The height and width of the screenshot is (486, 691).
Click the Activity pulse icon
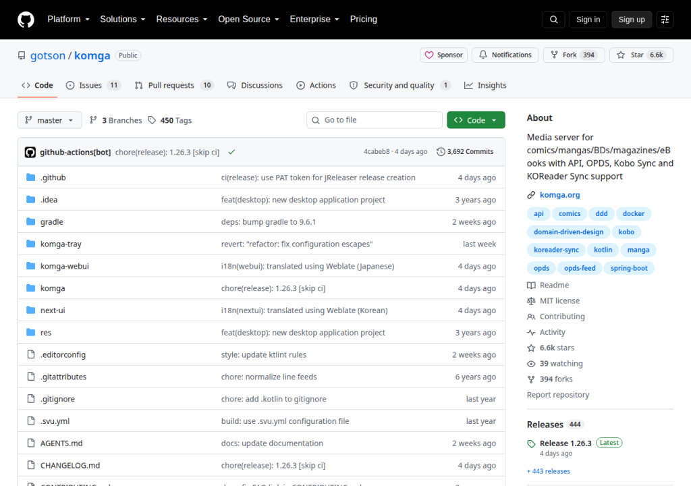point(531,332)
